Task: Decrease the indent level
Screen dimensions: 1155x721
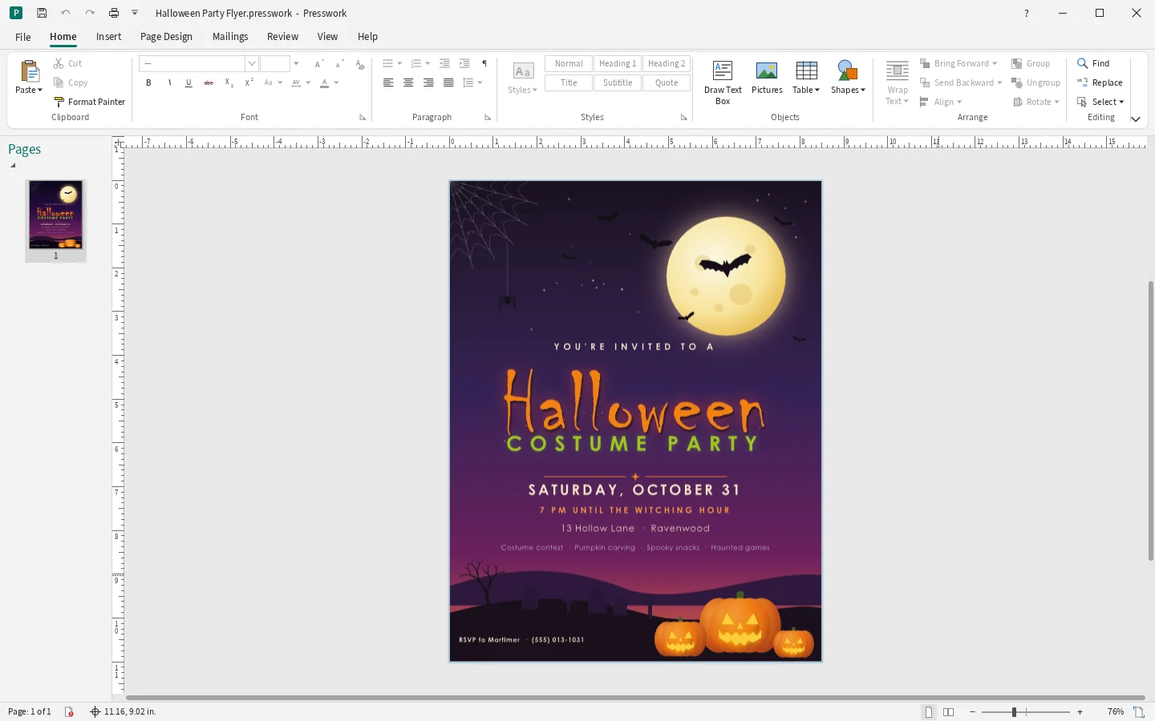Action: point(444,63)
